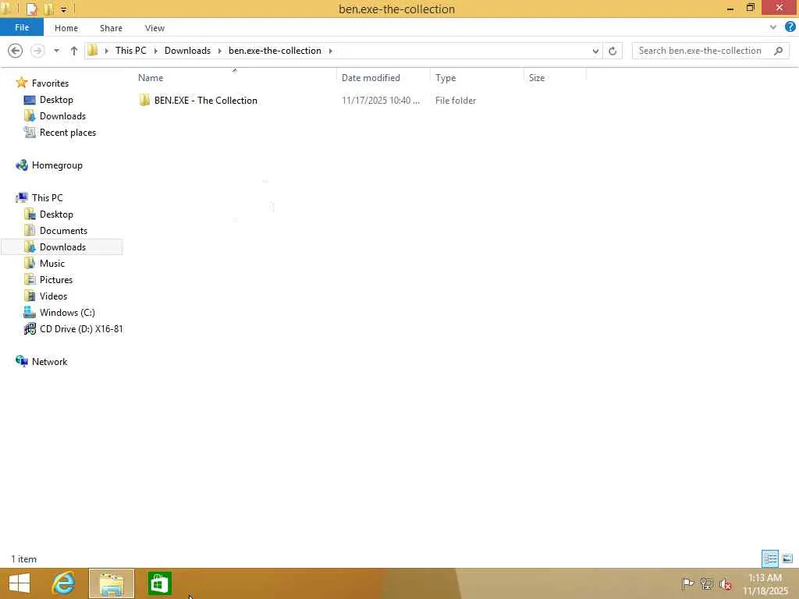This screenshot has height=599, width=799.
Task: Open the Customize Quick Access Toolbar dropdown
Action: pos(64,9)
